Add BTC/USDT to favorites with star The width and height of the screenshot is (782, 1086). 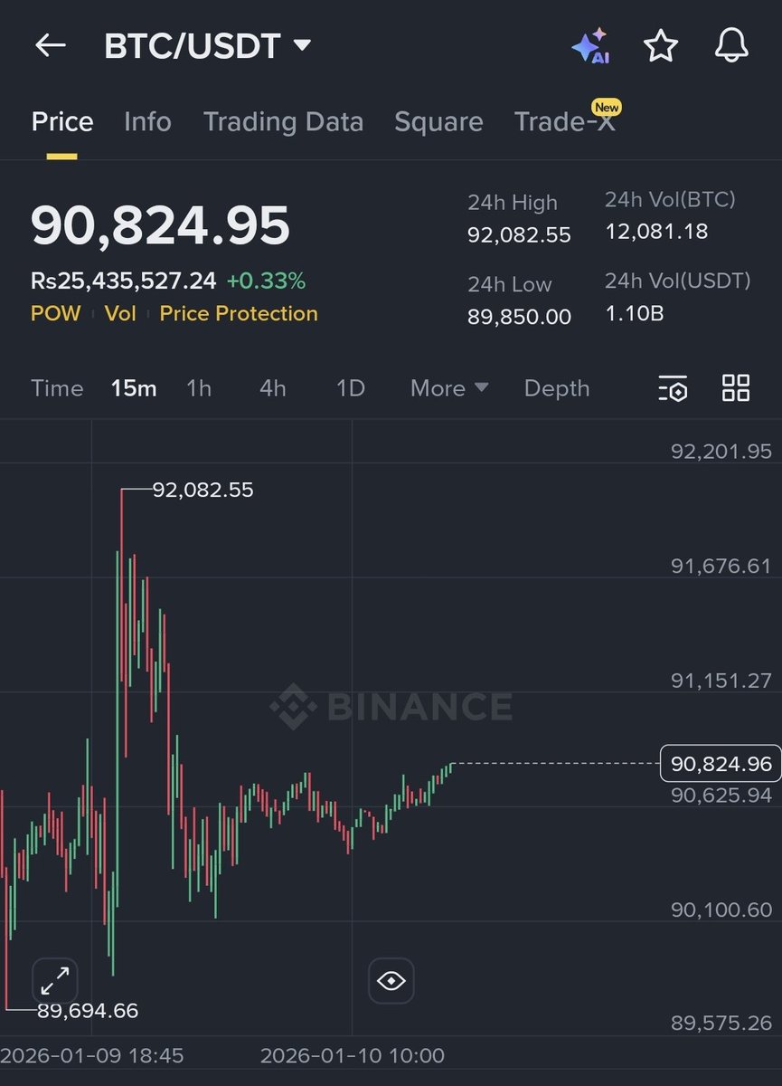[x=661, y=45]
